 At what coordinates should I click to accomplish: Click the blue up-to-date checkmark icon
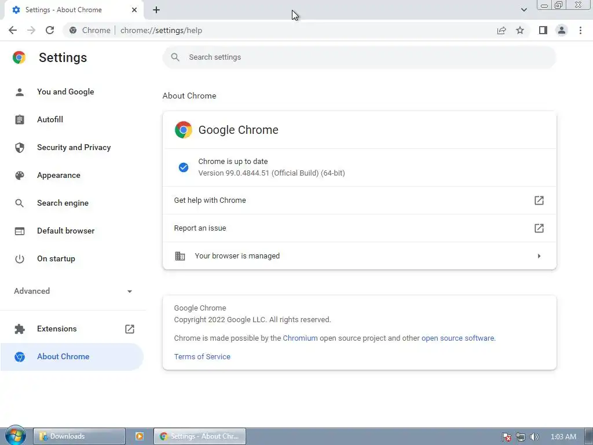click(x=184, y=167)
